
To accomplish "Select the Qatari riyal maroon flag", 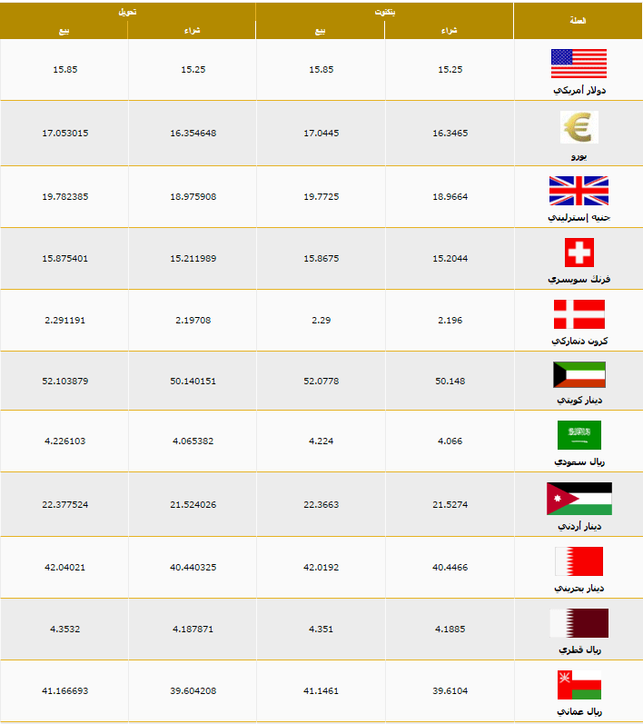I will click(579, 623).
